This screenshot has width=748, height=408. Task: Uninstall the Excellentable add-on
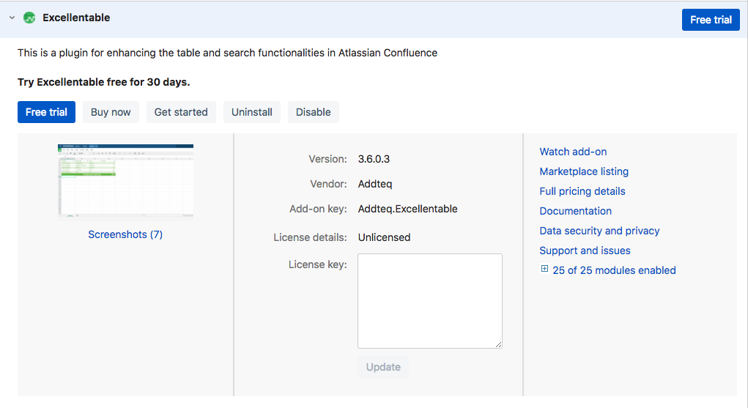click(252, 112)
